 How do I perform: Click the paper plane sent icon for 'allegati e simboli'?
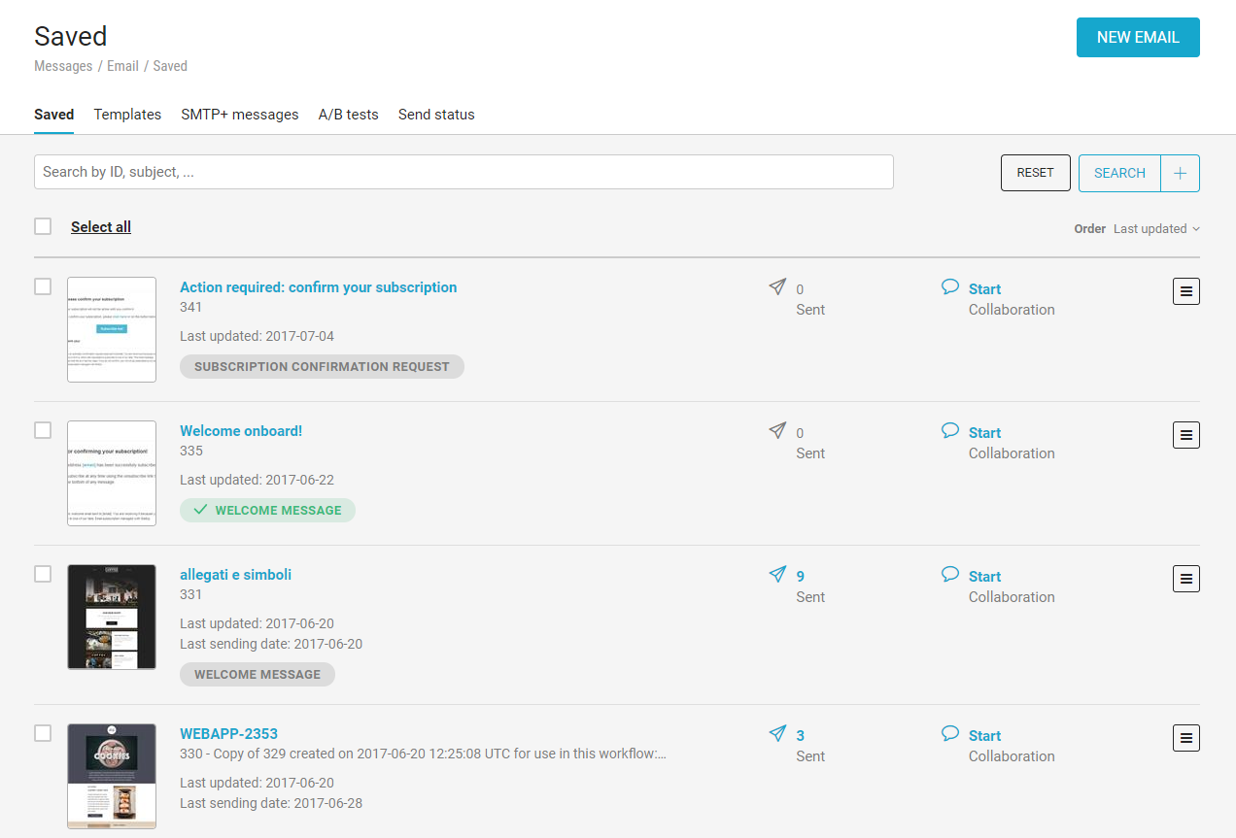[x=777, y=575]
